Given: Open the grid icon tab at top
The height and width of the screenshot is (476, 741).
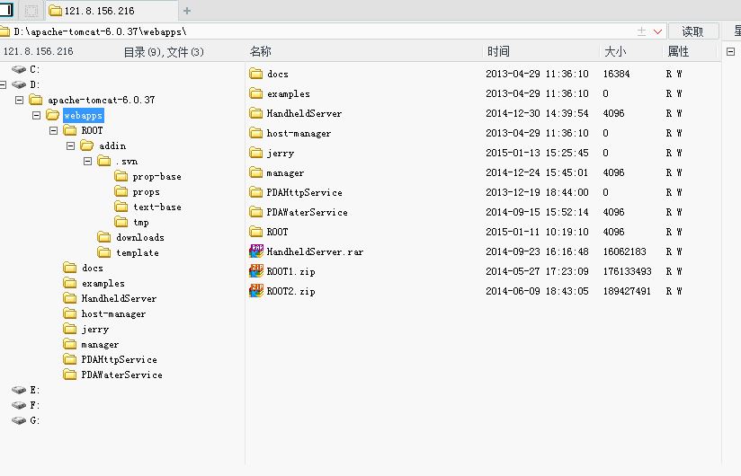Looking at the screenshot, I should [x=31, y=11].
